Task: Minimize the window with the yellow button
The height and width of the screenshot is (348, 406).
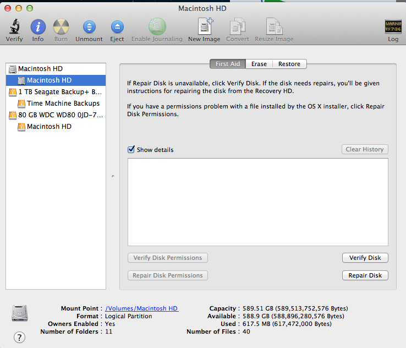Action: (x=19, y=8)
